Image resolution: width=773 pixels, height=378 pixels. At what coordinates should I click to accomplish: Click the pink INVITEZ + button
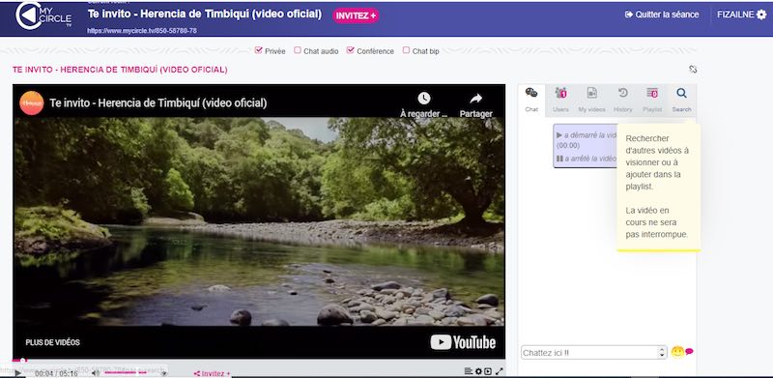tap(356, 15)
